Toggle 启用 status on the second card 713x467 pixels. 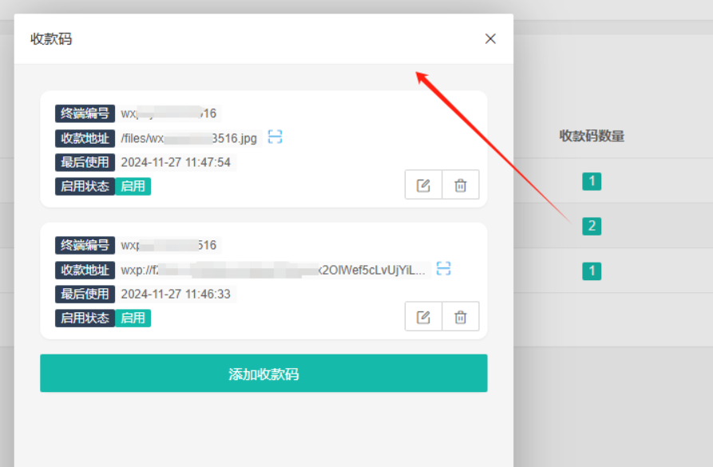click(x=133, y=318)
